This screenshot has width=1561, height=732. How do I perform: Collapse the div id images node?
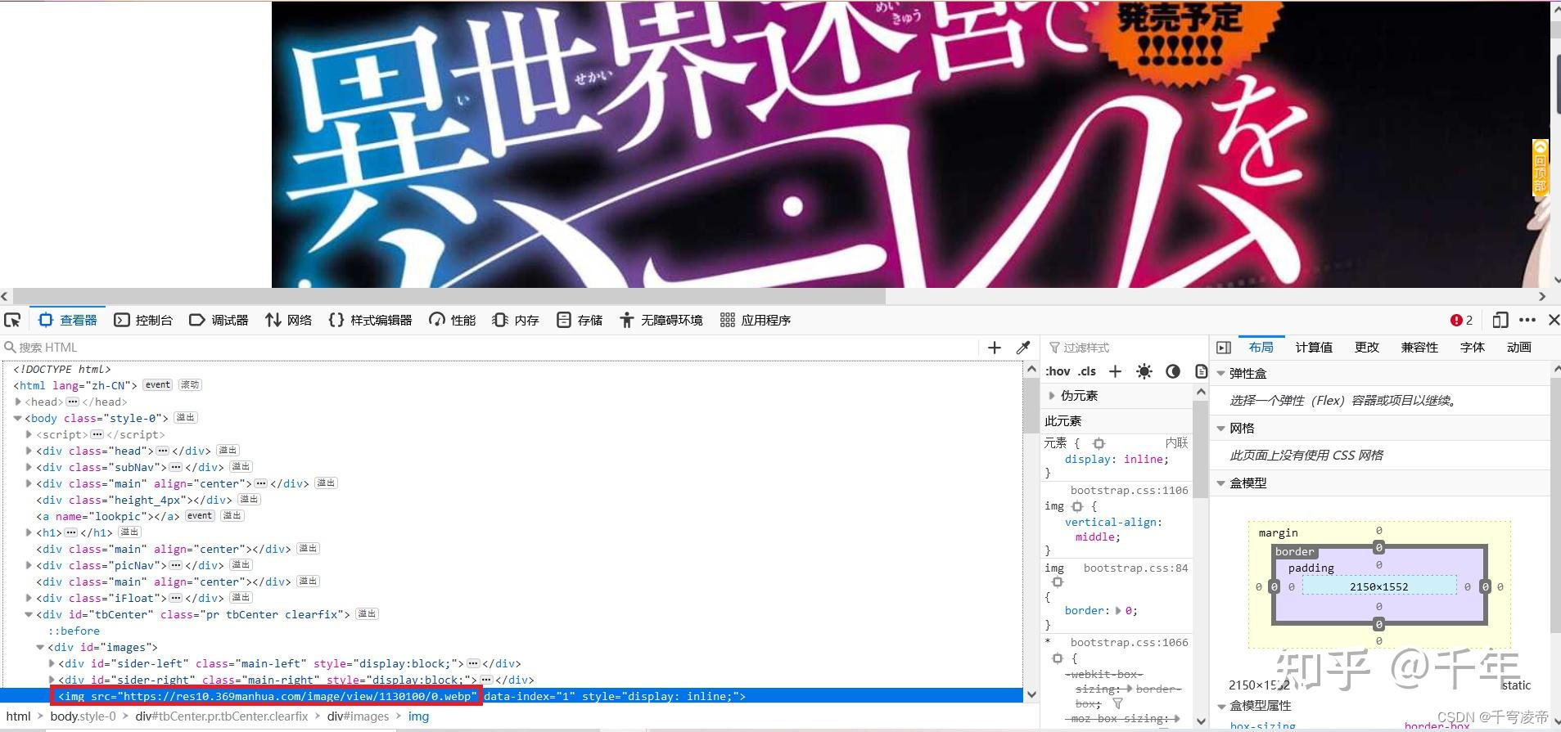click(x=40, y=647)
